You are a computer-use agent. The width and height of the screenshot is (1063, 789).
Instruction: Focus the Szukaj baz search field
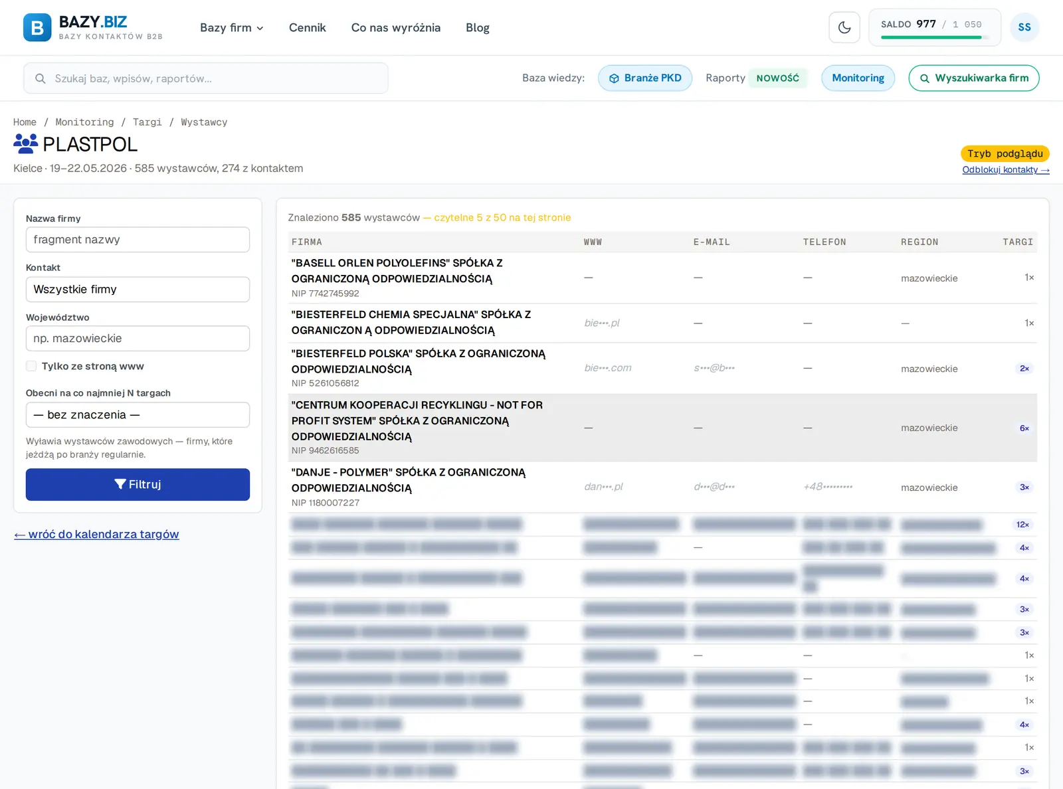206,78
